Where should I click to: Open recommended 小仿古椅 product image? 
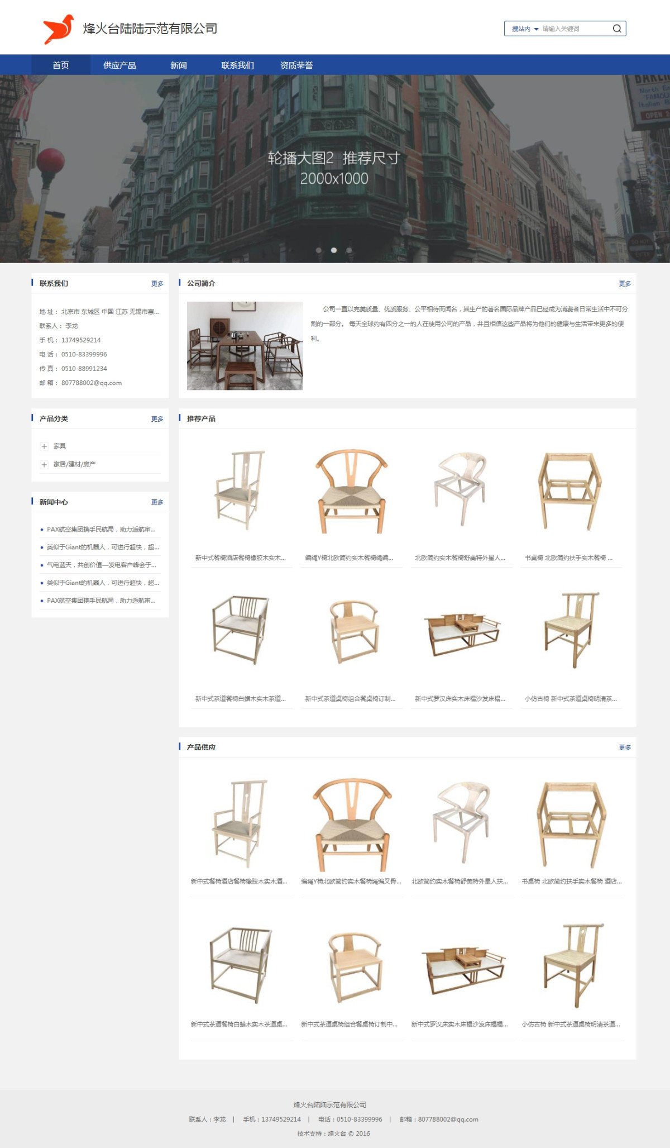(570, 630)
